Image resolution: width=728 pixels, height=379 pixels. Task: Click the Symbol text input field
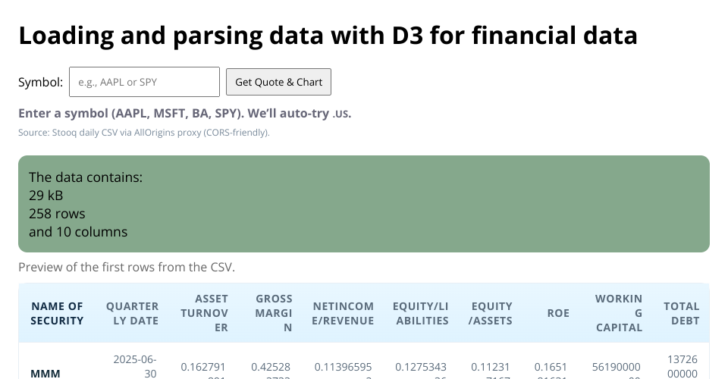tap(144, 82)
